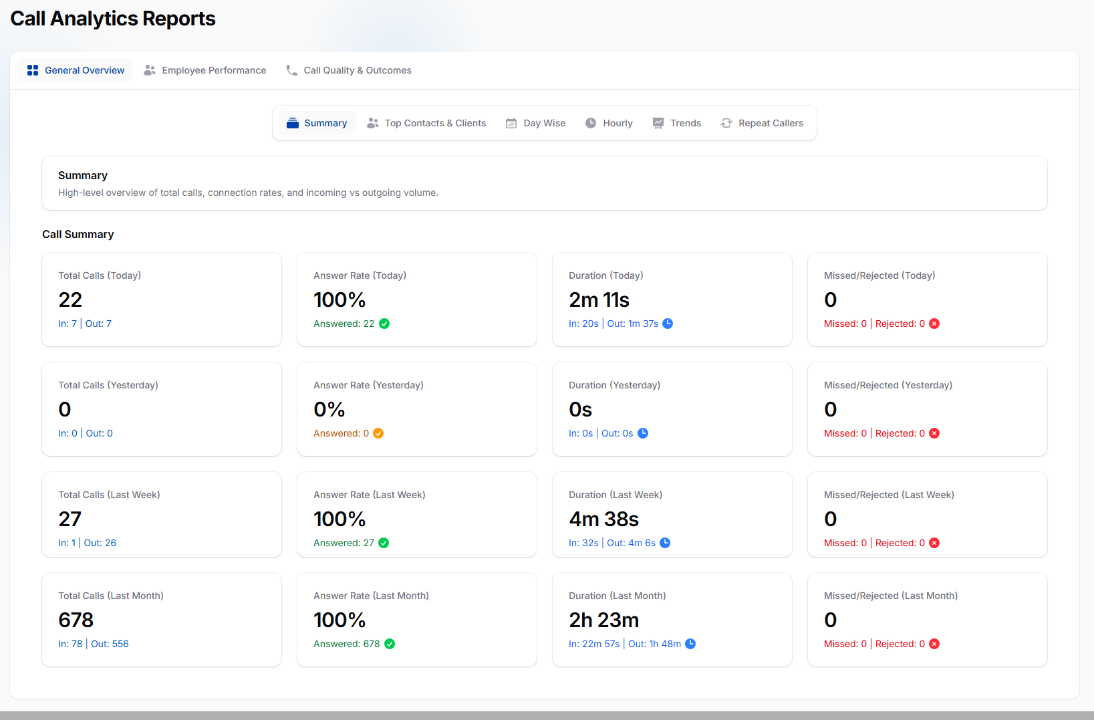Click the green check icon beside Answered: 22

(384, 324)
